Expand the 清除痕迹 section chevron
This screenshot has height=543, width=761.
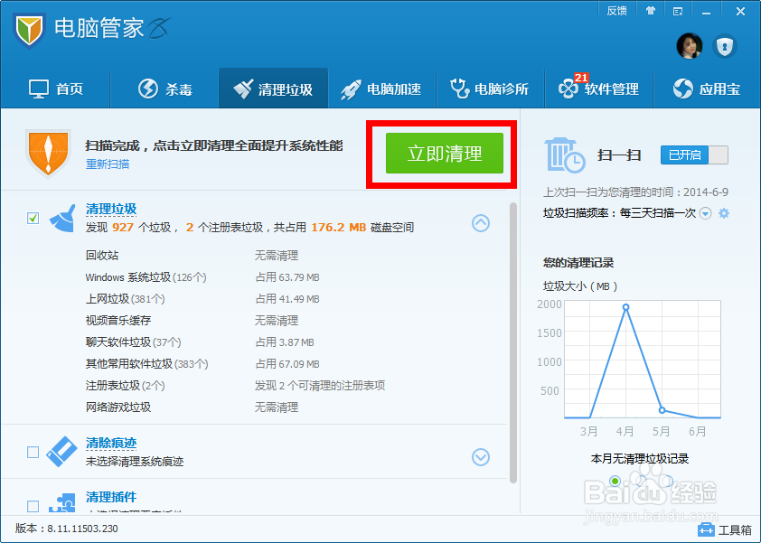pyautogui.click(x=481, y=457)
